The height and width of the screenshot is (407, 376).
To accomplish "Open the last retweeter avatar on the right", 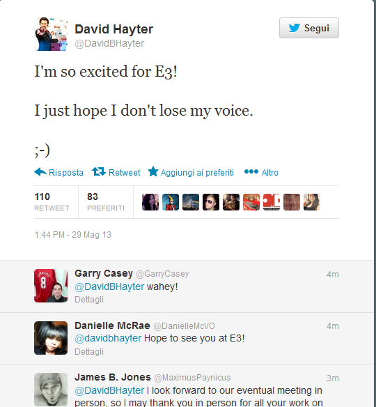I will pos(312,202).
